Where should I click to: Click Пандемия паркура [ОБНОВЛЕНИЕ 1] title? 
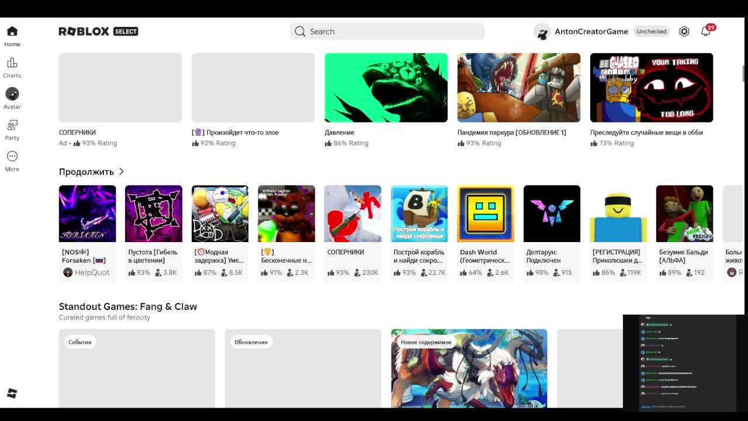tap(512, 132)
